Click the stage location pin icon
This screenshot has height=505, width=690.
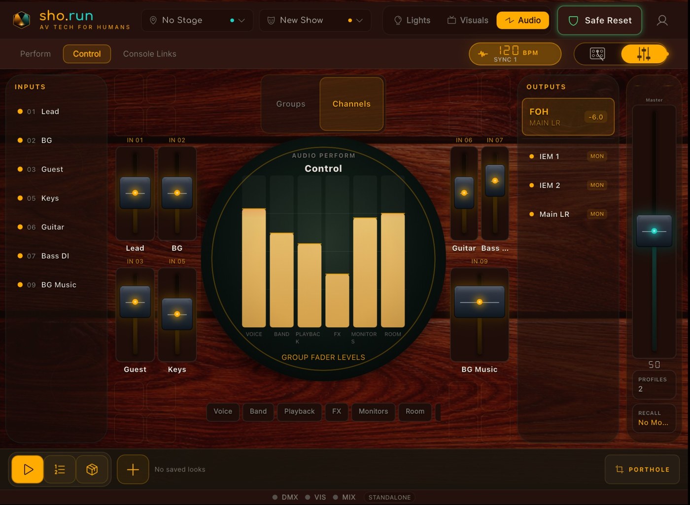pos(153,20)
